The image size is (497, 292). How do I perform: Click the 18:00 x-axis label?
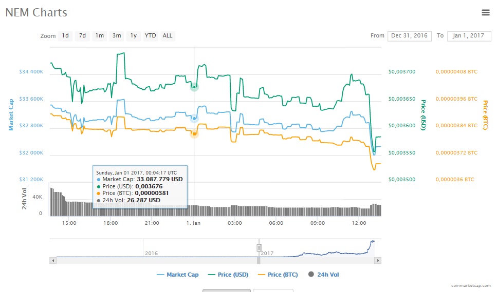tap(111, 223)
